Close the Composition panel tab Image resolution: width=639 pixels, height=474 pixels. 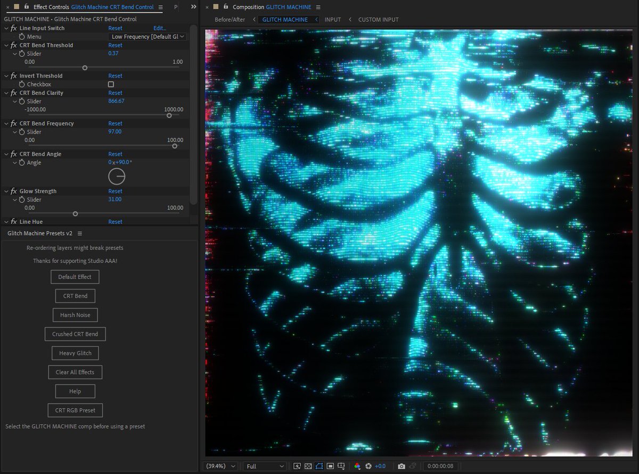(x=207, y=7)
